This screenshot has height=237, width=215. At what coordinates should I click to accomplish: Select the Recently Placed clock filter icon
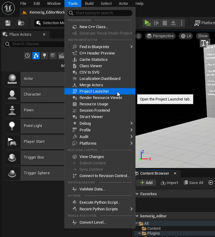tap(28, 56)
